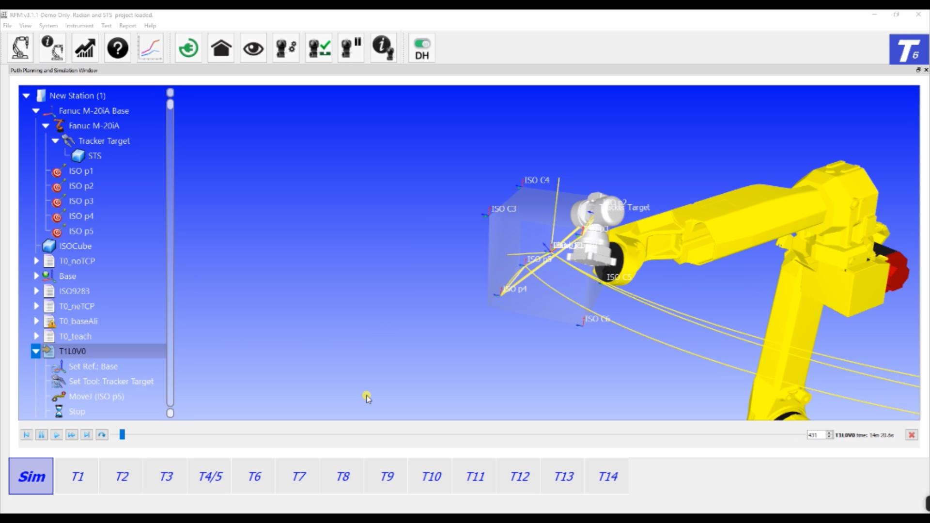Select ISO p4 target in tree
The image size is (930, 523).
click(x=81, y=216)
